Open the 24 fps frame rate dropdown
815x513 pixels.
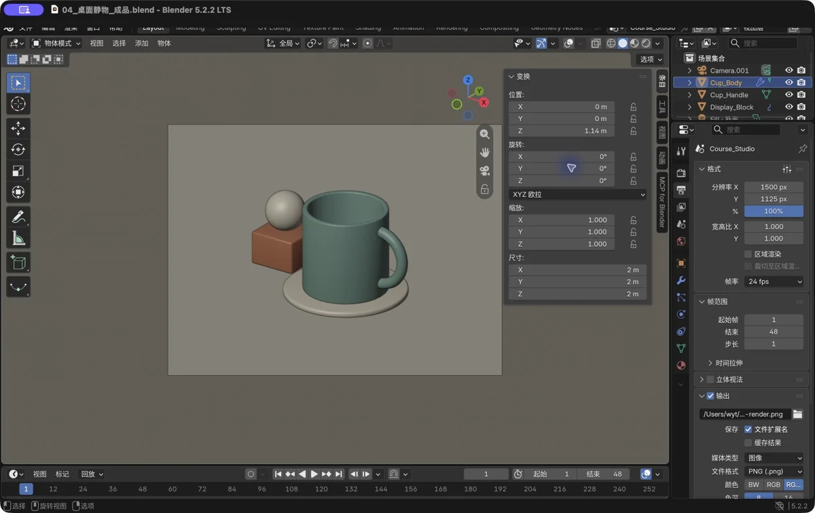774,281
